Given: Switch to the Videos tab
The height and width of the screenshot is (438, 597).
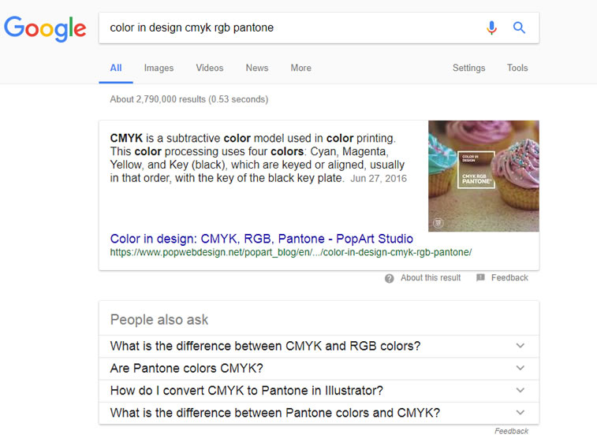Looking at the screenshot, I should 210,68.
